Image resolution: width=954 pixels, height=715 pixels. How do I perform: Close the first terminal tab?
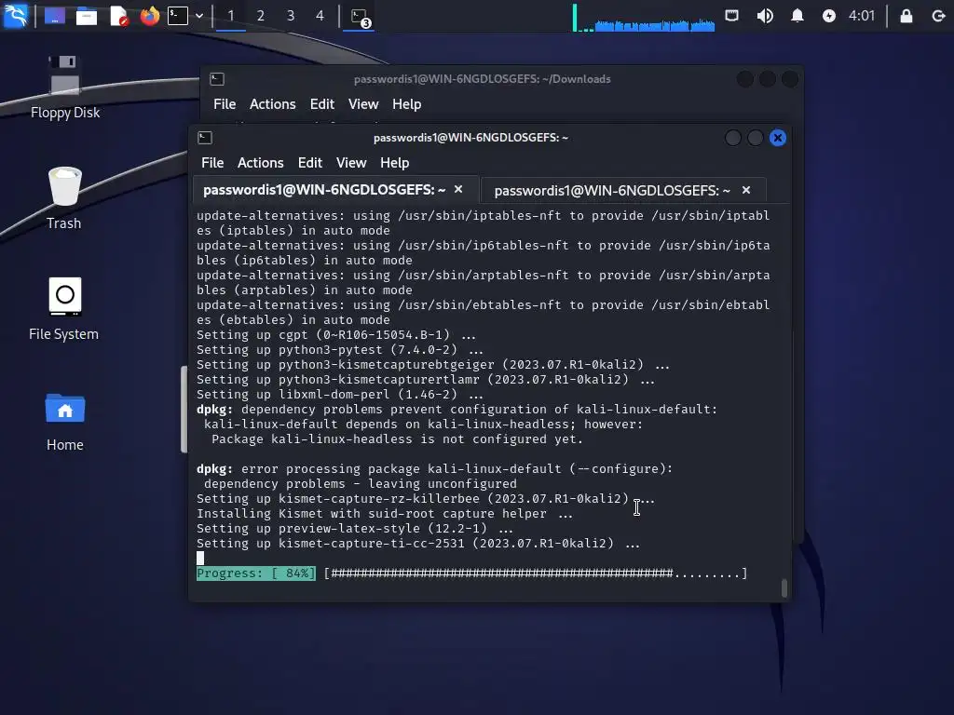(x=458, y=190)
